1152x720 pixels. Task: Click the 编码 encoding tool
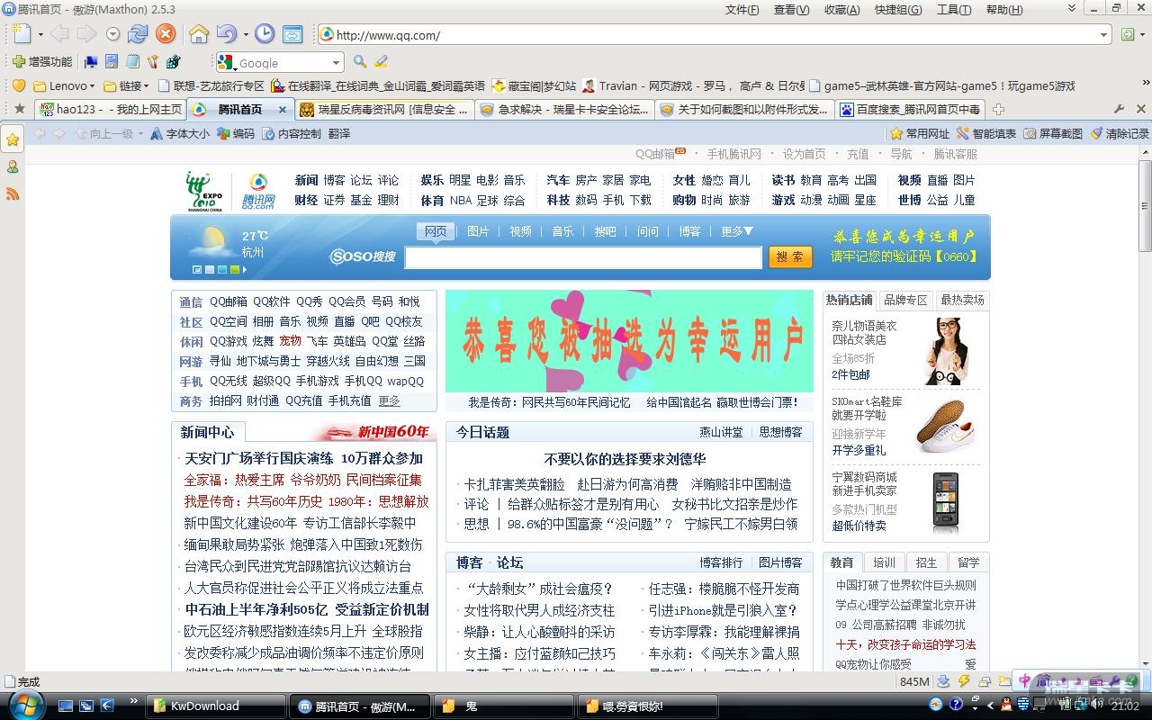click(x=236, y=133)
